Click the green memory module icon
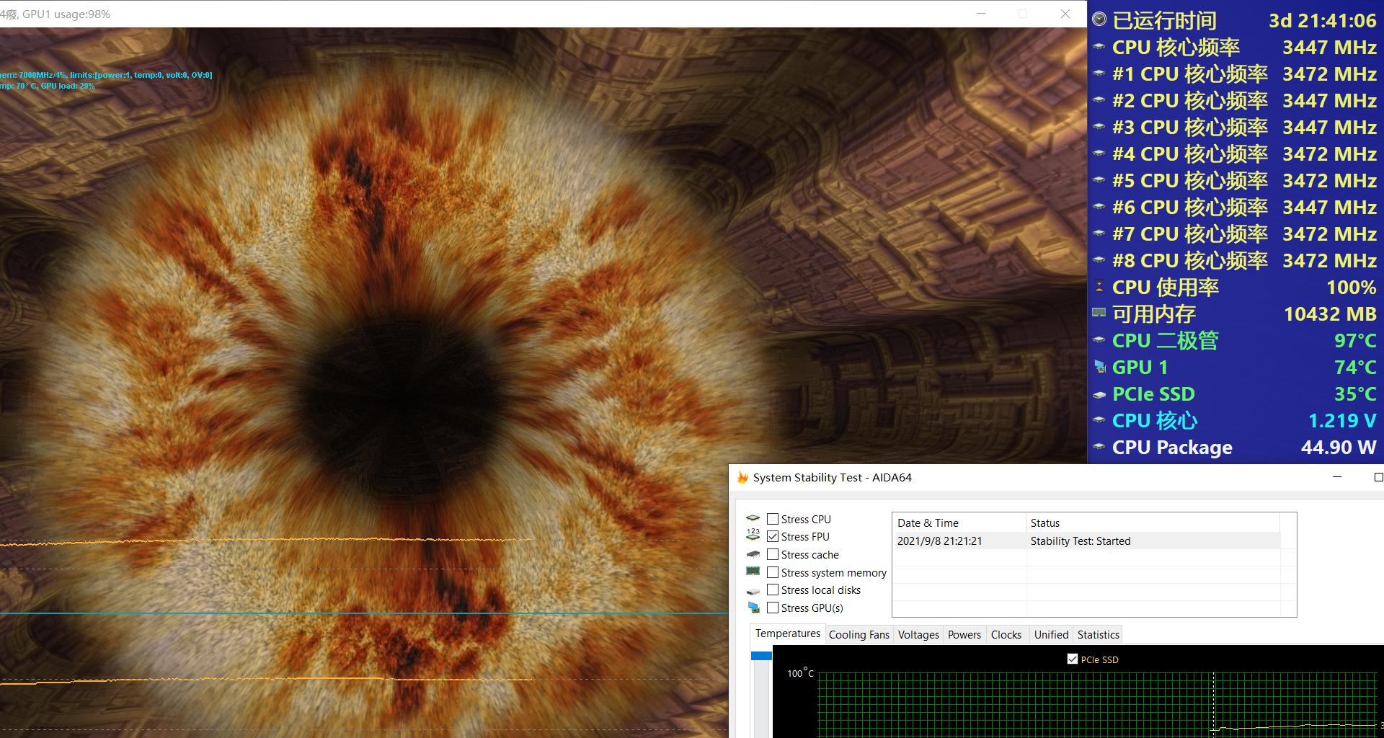 pyautogui.click(x=753, y=572)
